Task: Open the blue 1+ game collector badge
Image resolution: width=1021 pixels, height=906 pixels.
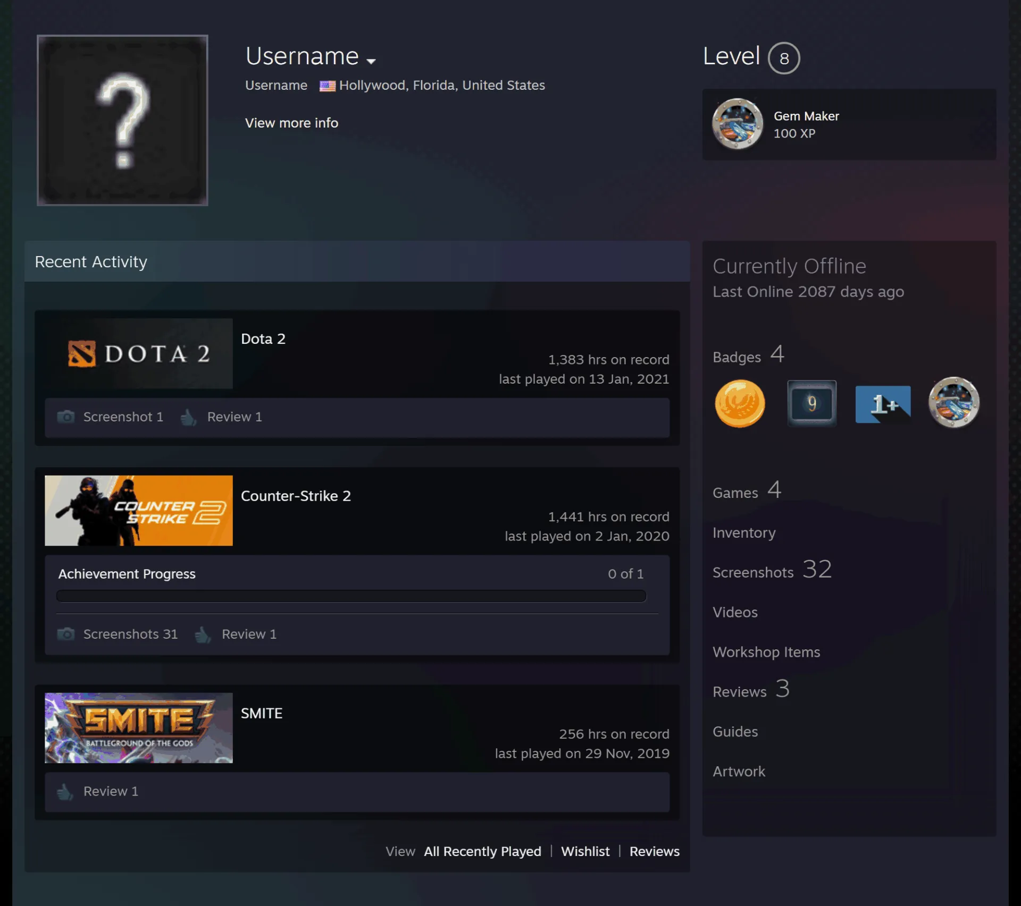Action: (x=883, y=404)
